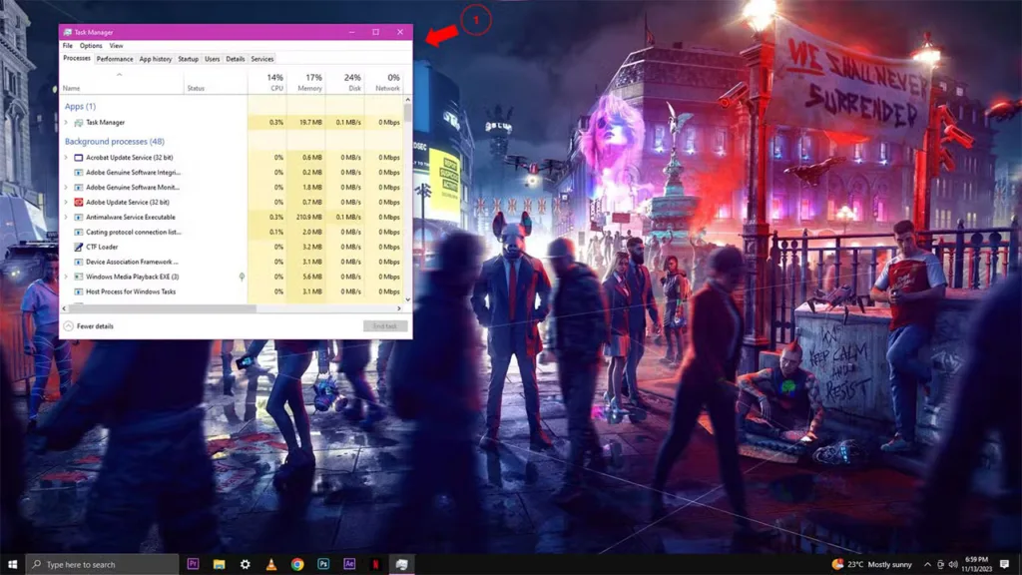Image resolution: width=1022 pixels, height=575 pixels.
Task: Launch Google Chrome from the taskbar
Action: 297,564
